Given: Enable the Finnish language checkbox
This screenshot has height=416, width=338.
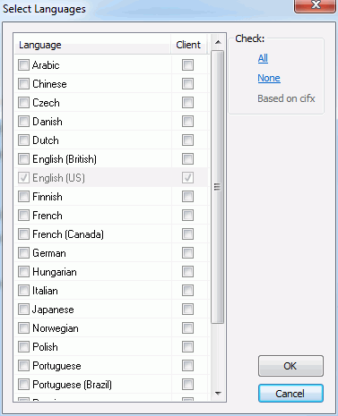Looking at the screenshot, I should pyautogui.click(x=23, y=196).
